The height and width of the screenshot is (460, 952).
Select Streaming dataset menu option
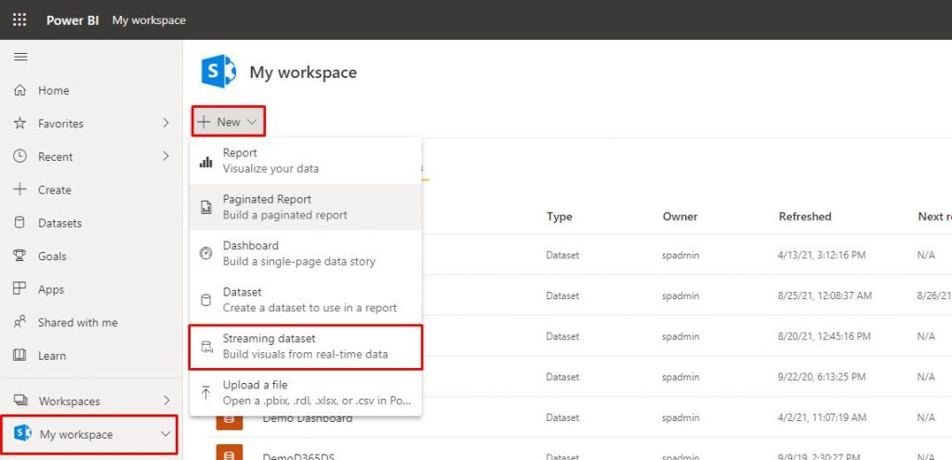305,347
